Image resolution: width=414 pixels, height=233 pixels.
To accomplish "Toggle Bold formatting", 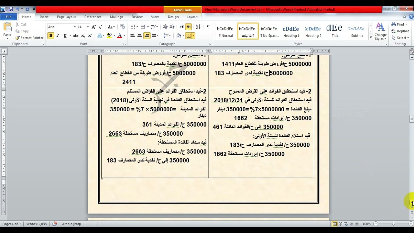I will coord(51,36).
